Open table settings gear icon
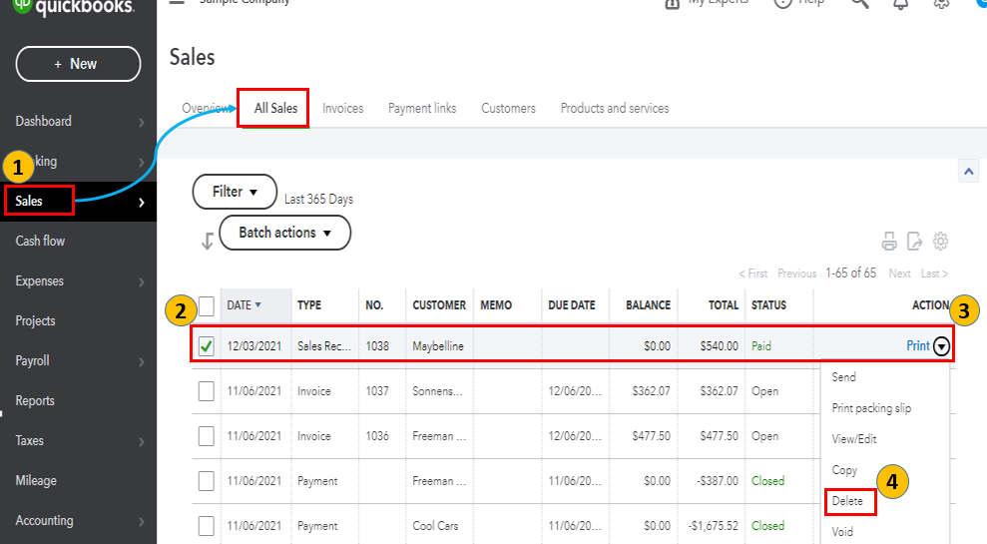 [x=940, y=242]
